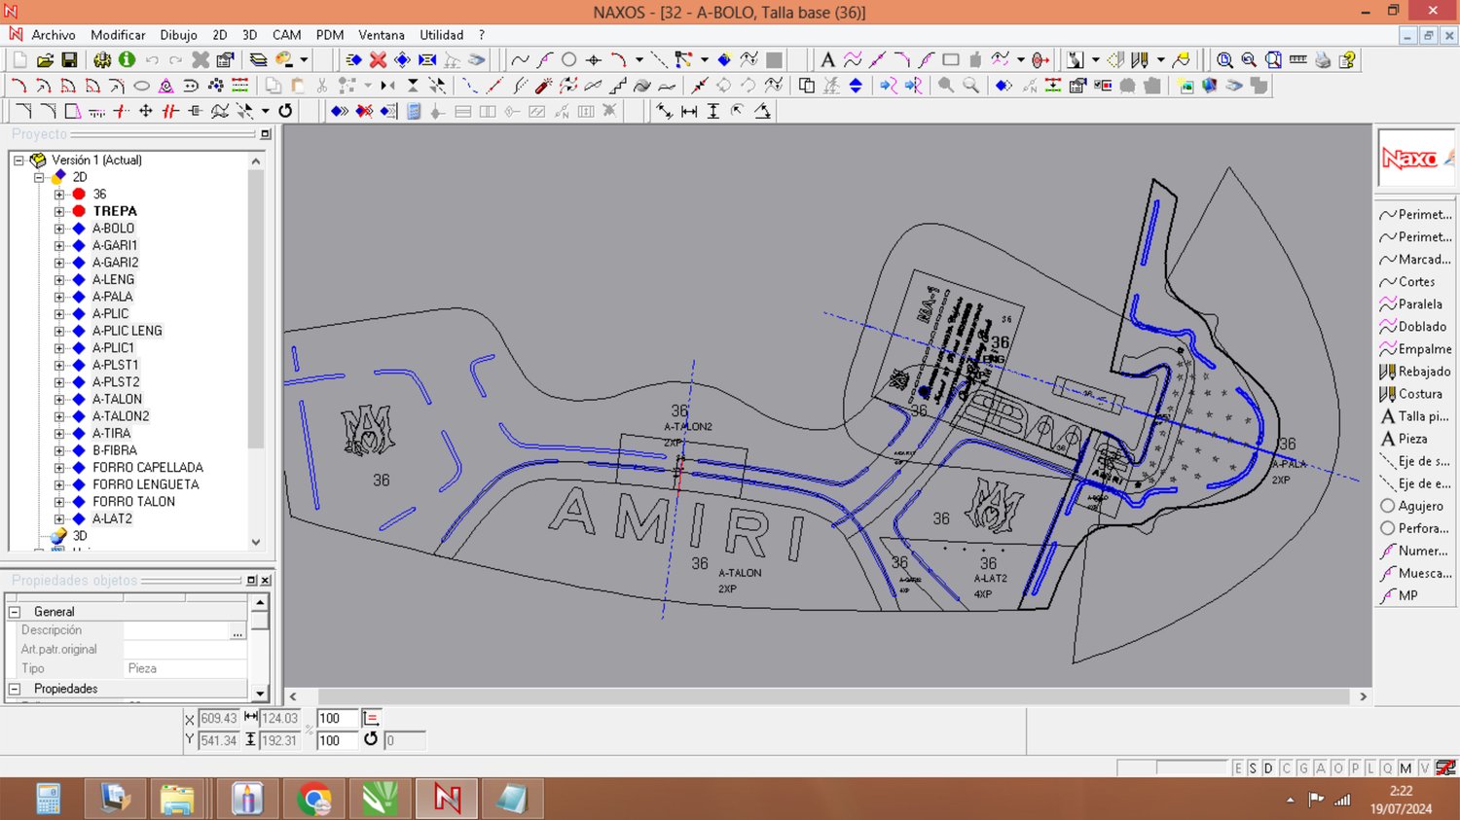Click the rotate circular arrow icon

point(285,111)
